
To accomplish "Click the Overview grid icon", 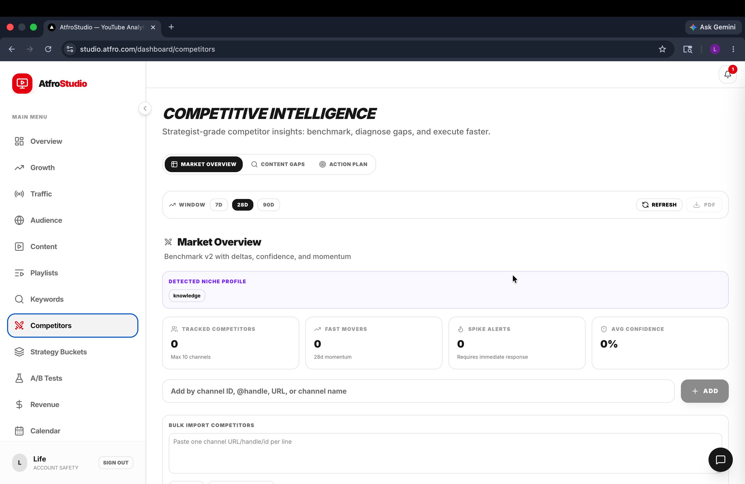I will [x=19, y=141].
